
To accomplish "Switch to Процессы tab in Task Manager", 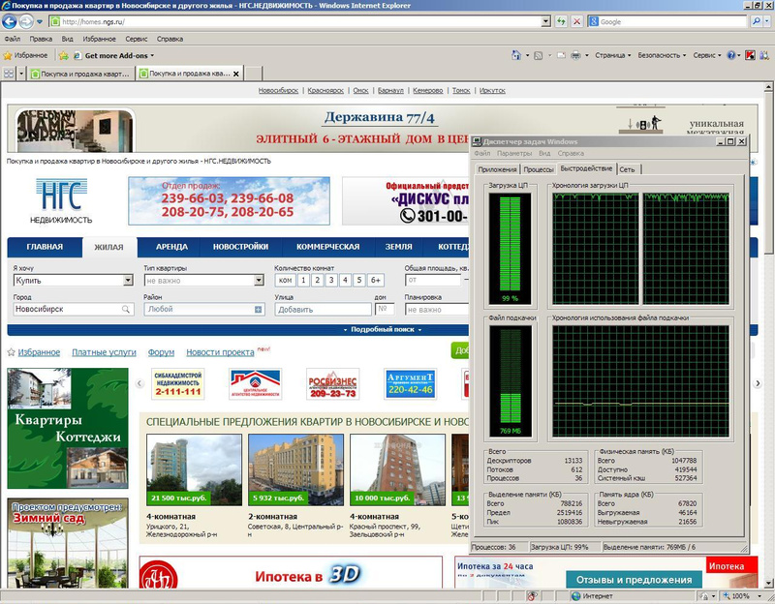I will [x=539, y=169].
